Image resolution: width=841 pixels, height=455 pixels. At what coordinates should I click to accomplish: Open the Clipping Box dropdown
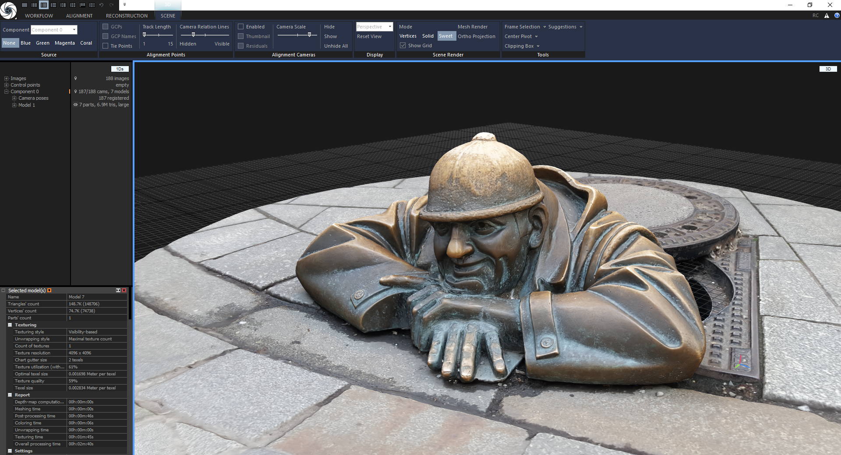522,46
